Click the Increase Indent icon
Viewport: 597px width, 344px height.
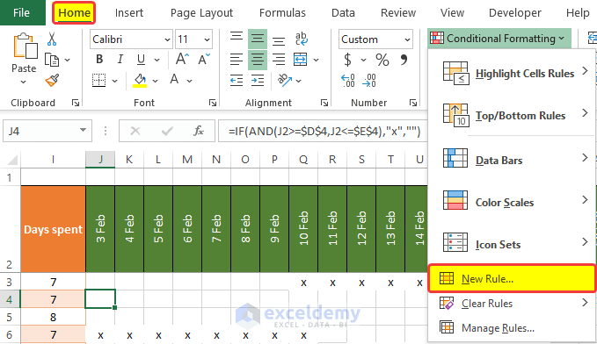[x=258, y=80]
